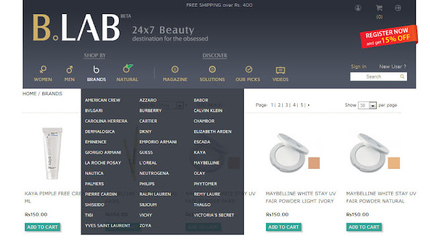
Task: Select La Roche Posay brand
Action: click(103, 163)
